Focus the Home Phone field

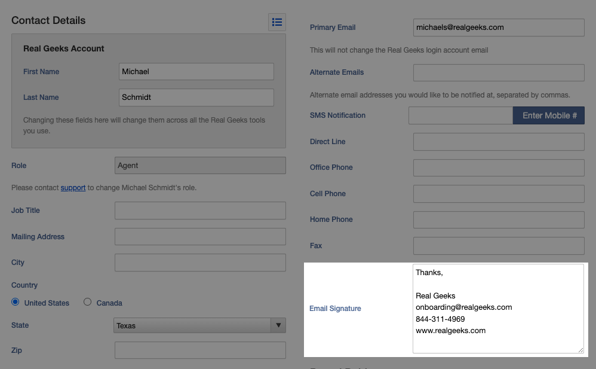pos(499,219)
